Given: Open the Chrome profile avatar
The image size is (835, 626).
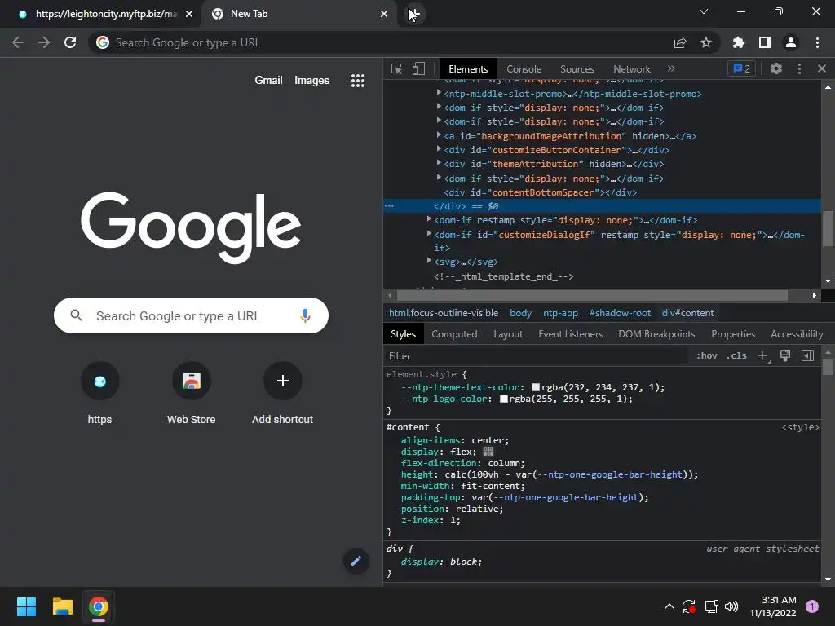Looking at the screenshot, I should 791,42.
